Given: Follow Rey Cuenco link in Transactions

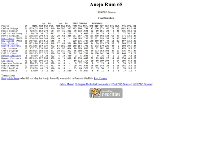Looking at the screenshot, I should pos(101,79).
